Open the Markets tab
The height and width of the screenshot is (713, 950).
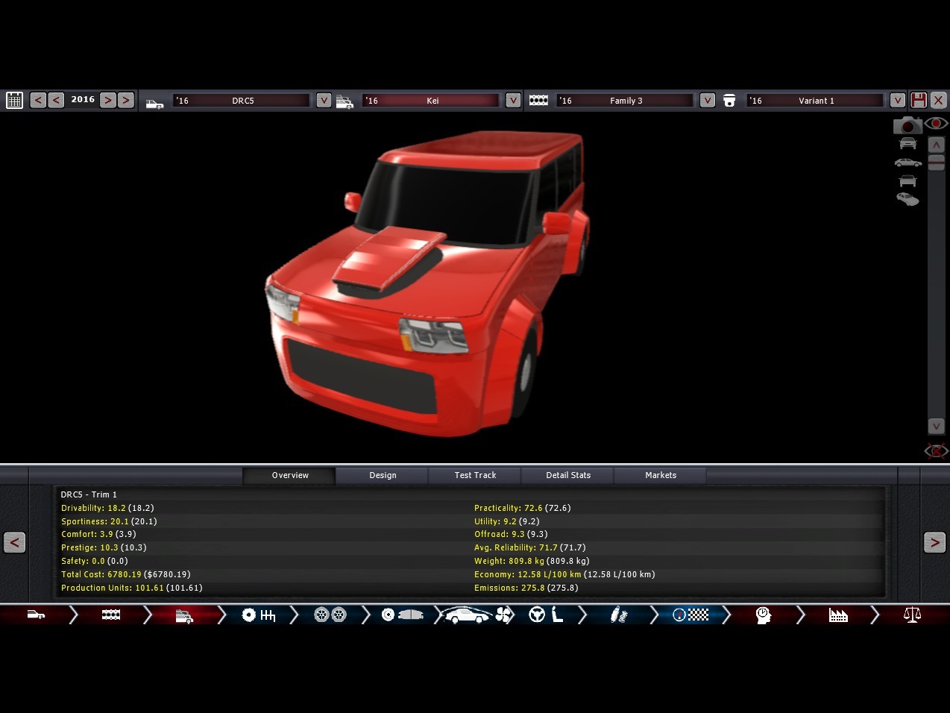coord(660,475)
